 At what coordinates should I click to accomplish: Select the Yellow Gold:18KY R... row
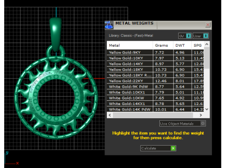156,75
